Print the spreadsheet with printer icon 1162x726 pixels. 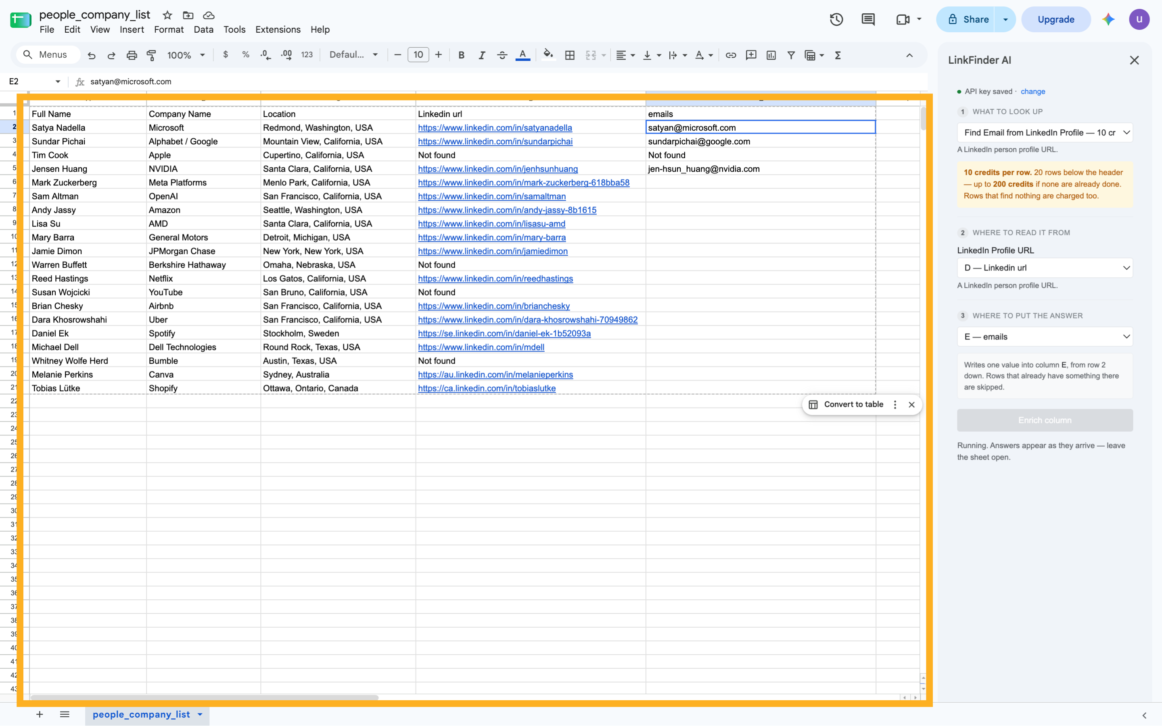point(132,55)
